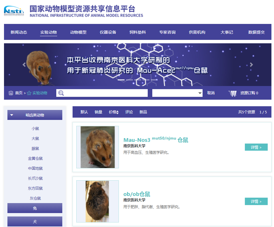
Task: Open the Mau-Nos3 mut50/njmu 仓鼠 title
Action: pyautogui.click(x=156, y=140)
